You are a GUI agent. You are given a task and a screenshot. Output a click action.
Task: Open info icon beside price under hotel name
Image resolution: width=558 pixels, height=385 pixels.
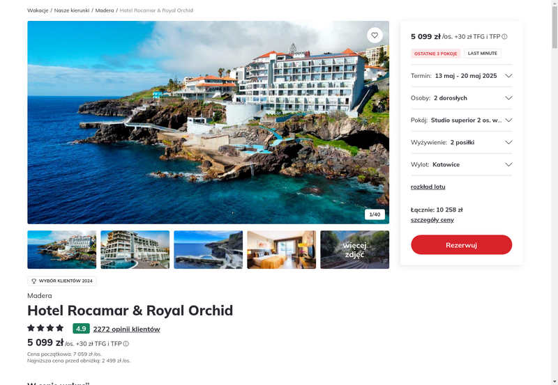pos(126,344)
